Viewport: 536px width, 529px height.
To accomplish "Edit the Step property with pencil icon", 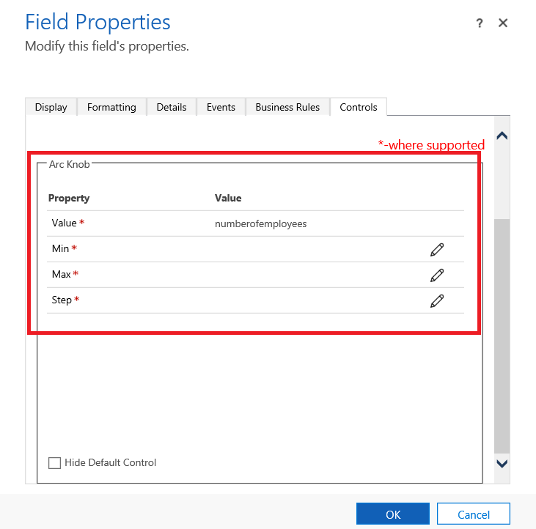I will click(x=437, y=301).
